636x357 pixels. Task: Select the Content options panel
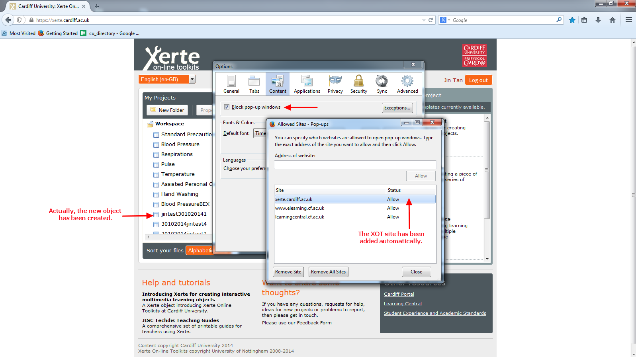click(x=278, y=84)
